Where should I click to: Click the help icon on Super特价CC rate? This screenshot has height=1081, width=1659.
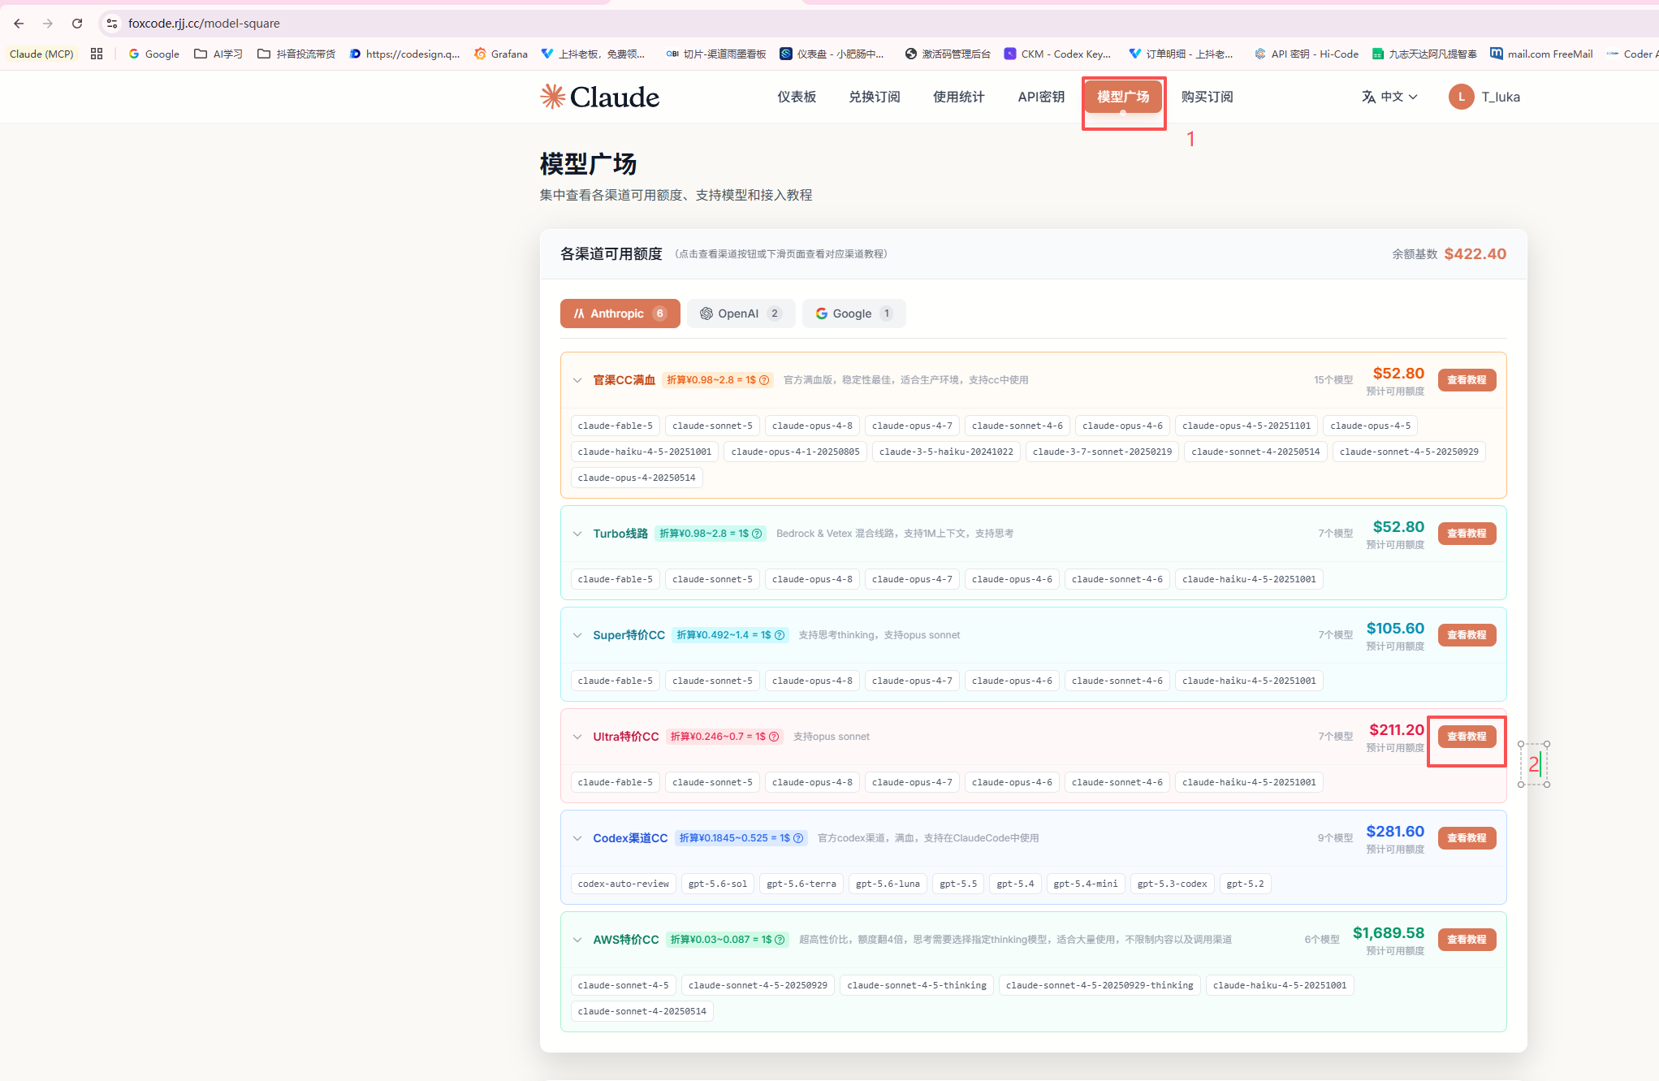point(780,635)
